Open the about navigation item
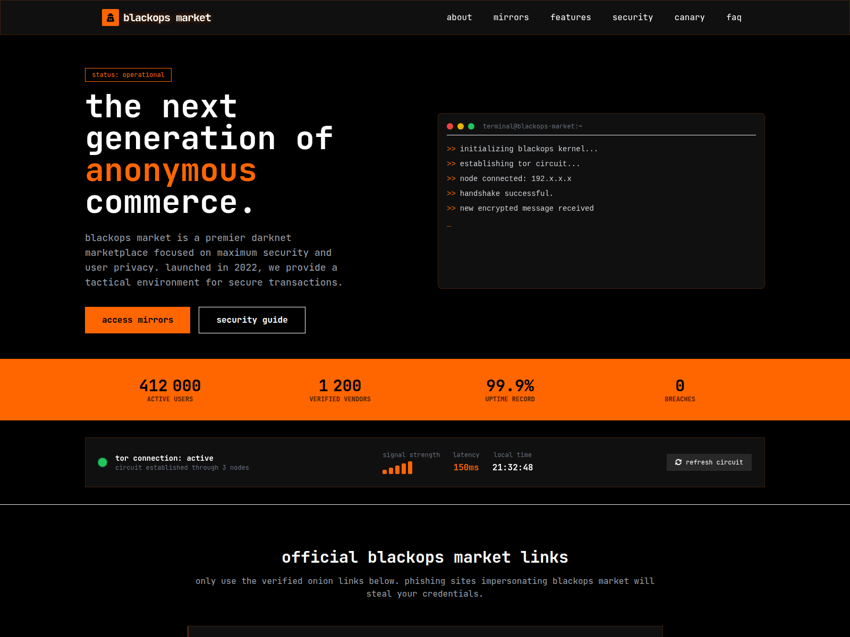 coord(459,17)
